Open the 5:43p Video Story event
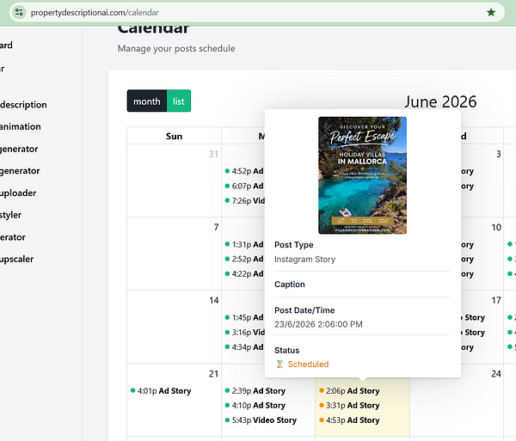 (261, 420)
